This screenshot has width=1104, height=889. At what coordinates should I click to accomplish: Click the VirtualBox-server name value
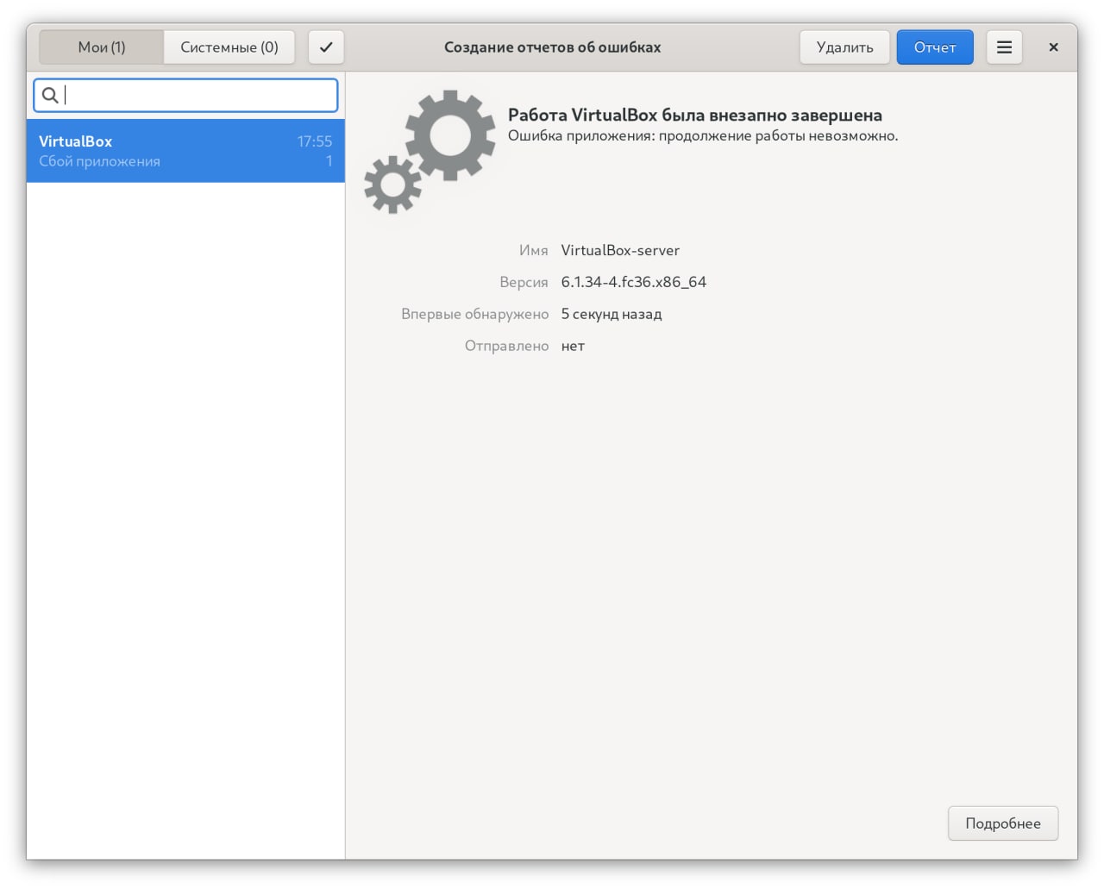click(620, 250)
